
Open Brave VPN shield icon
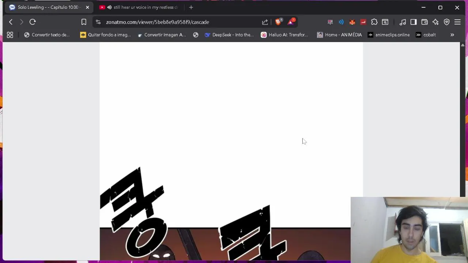446,22
